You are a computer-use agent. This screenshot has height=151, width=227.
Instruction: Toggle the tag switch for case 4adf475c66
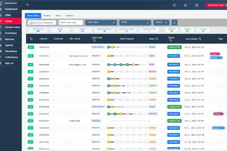[221, 86]
